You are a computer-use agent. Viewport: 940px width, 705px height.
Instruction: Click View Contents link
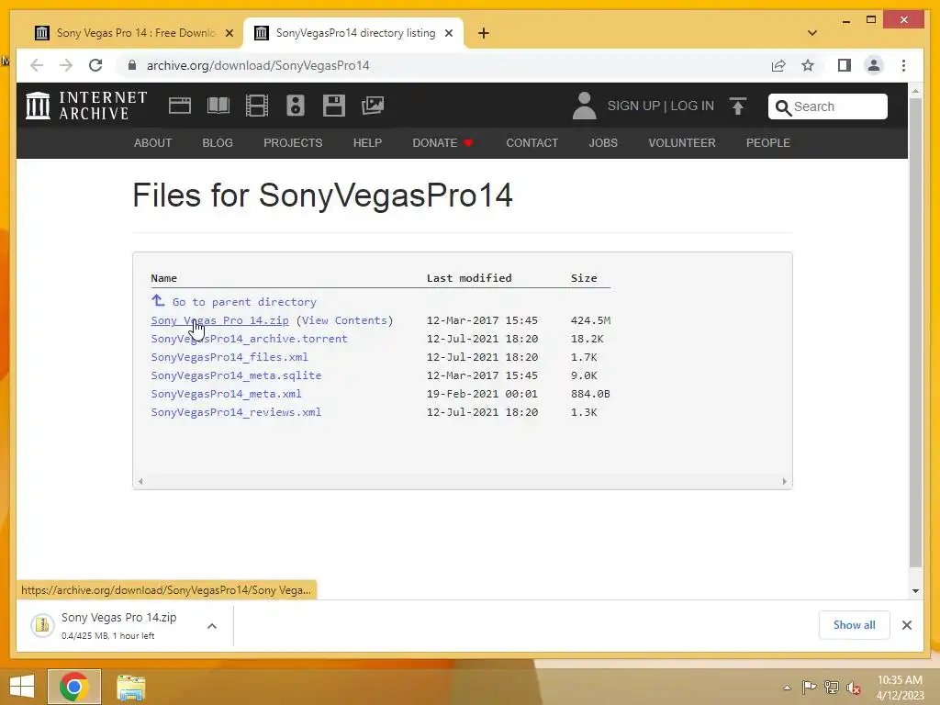(x=344, y=320)
